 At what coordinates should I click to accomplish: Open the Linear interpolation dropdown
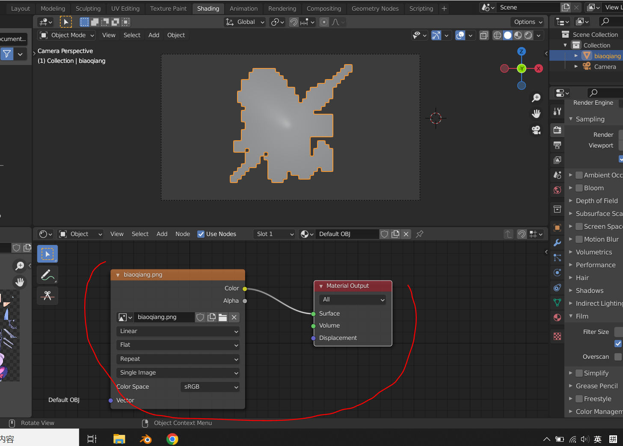click(x=178, y=331)
